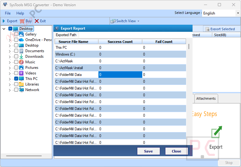
Task: Sort by Source File Name column header
Action: tap(77, 42)
